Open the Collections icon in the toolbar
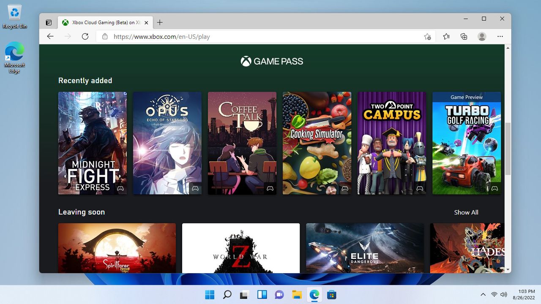541x304 pixels. coord(464,37)
